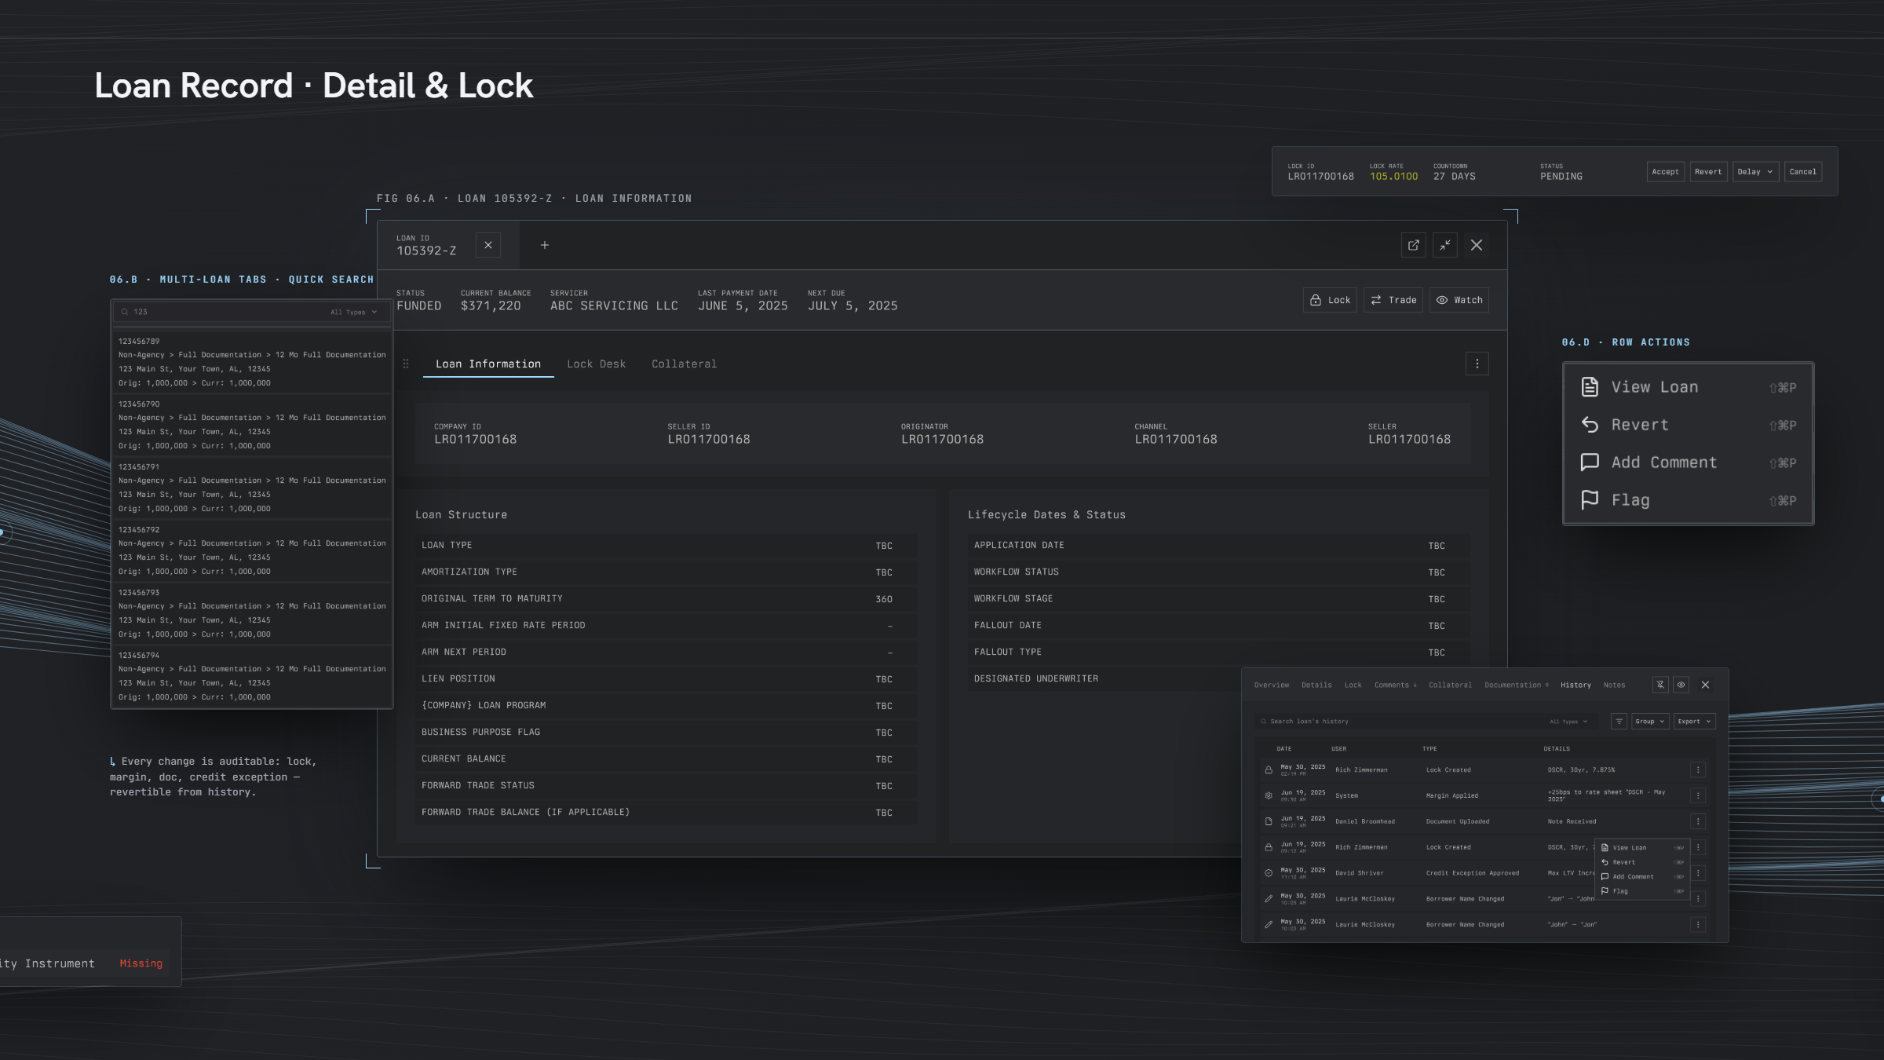
Task: Close the 105392-Z loan tab
Action: 488,245
